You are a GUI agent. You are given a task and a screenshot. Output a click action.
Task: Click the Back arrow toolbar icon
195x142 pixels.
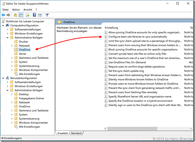[3, 15]
